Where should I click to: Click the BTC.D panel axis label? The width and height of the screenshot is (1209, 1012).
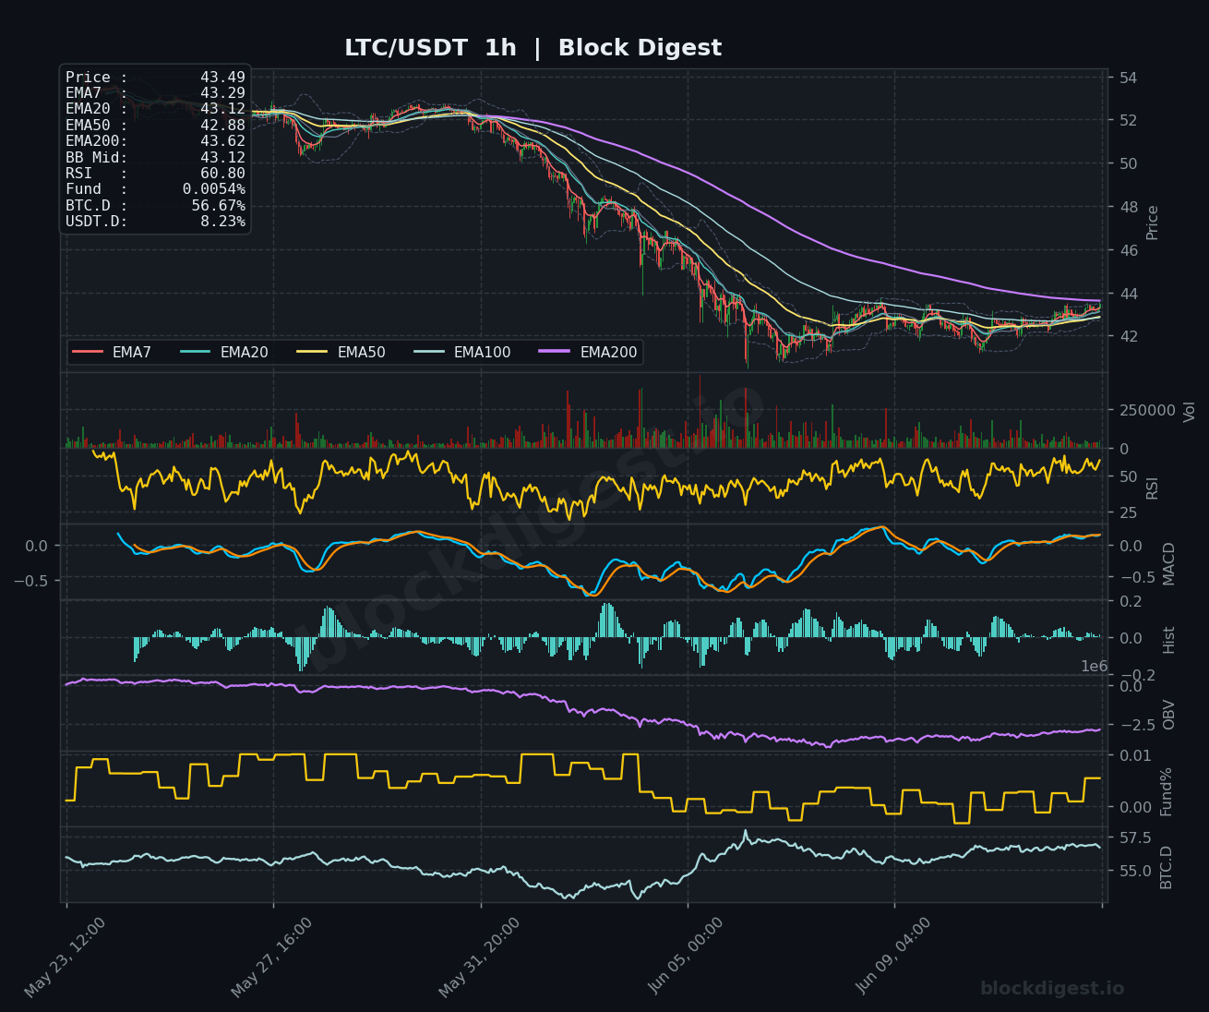click(1167, 867)
